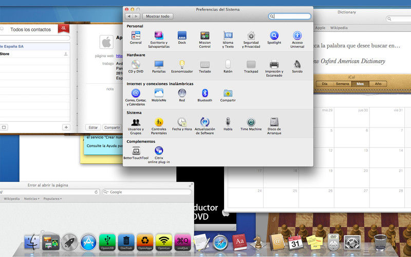
Task: Open Finder from the Dock
Action: click(x=32, y=242)
